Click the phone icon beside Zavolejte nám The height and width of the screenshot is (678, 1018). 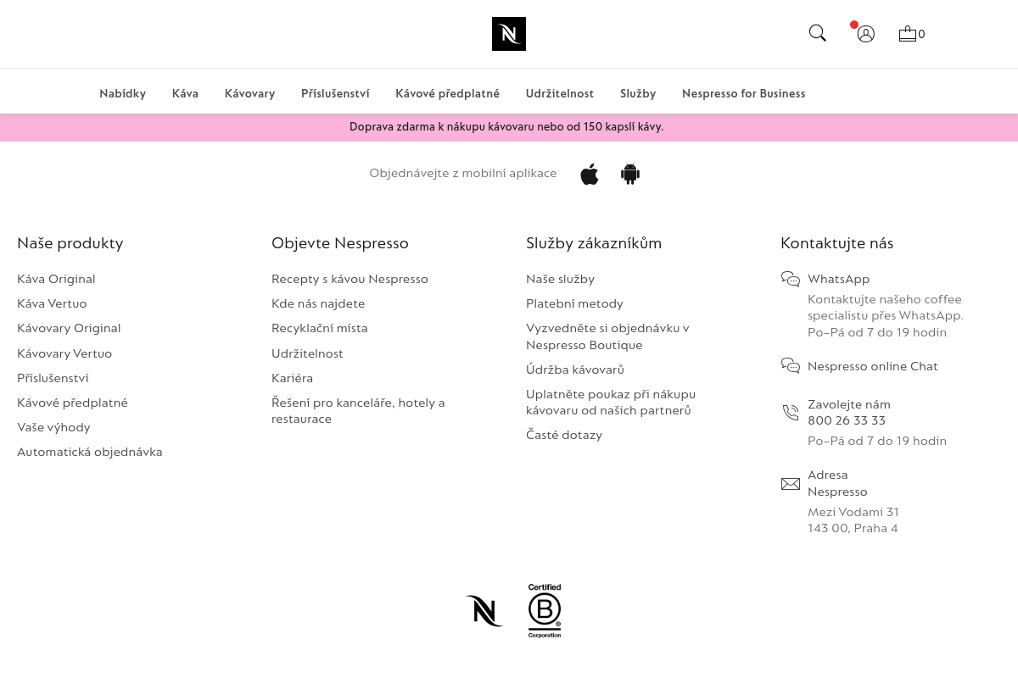pyautogui.click(x=791, y=413)
